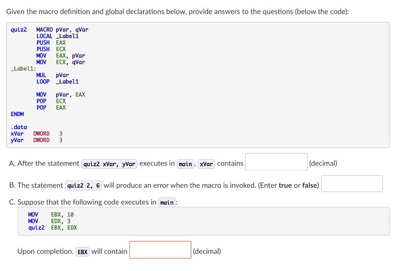Image resolution: width=399 pixels, height=271 pixels.
Task: Click the highlighted EBX answer box in question C
Action: (x=160, y=250)
